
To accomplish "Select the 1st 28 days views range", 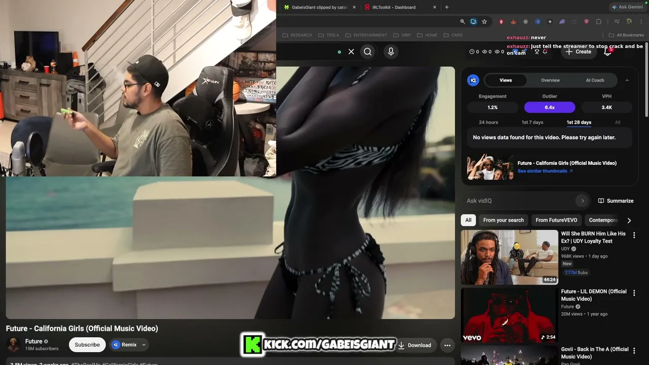I will [x=579, y=122].
